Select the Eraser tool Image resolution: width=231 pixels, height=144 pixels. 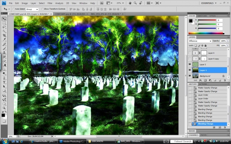pyautogui.click(x=4, y=61)
